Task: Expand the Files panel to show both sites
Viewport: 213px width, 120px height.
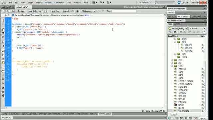Action: click(204, 32)
